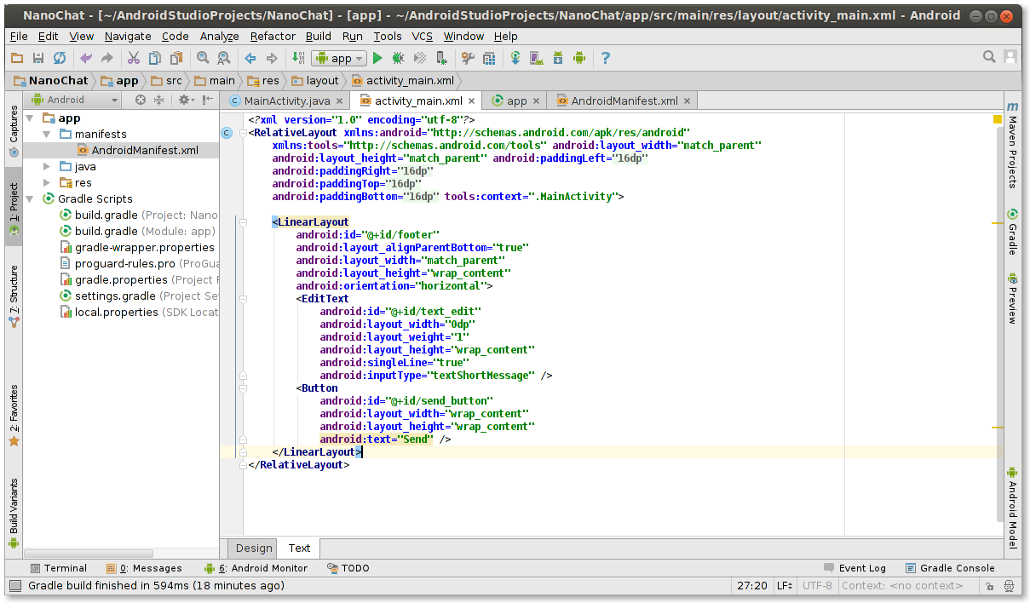The height and width of the screenshot is (603, 1030).
Task: Click Scroll from Source target icon
Action: pyautogui.click(x=141, y=100)
